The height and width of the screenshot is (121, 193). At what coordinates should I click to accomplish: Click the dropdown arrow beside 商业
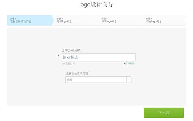pos(129,80)
